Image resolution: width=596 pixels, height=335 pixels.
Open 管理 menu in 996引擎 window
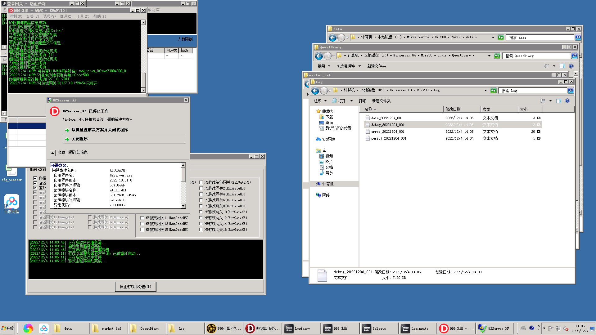click(x=66, y=16)
